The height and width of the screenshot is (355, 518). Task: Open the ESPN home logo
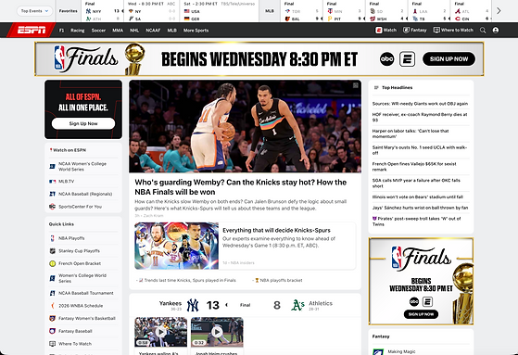pyautogui.click(x=32, y=30)
